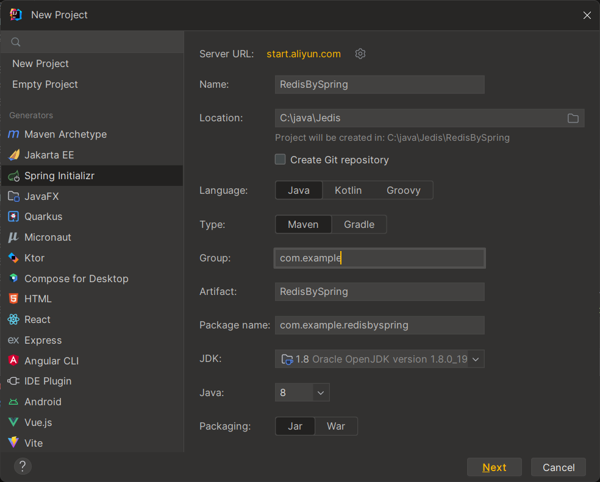The width and height of the screenshot is (600, 482).
Task: Choose the Vite generator label
Action: coord(34,443)
